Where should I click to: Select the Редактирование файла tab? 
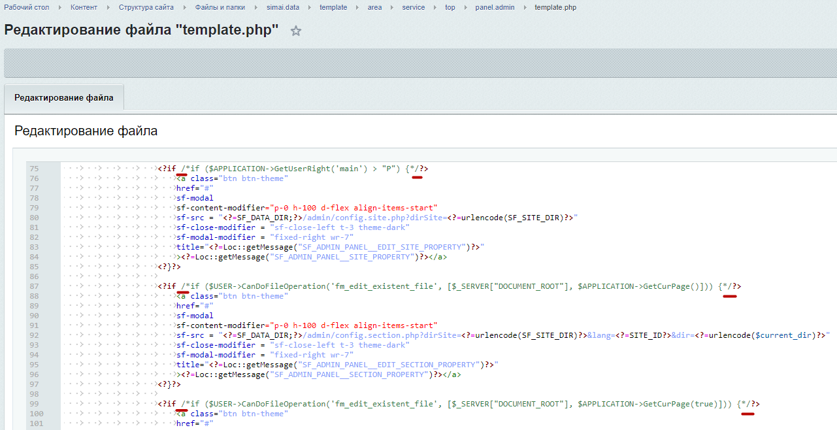coord(64,98)
